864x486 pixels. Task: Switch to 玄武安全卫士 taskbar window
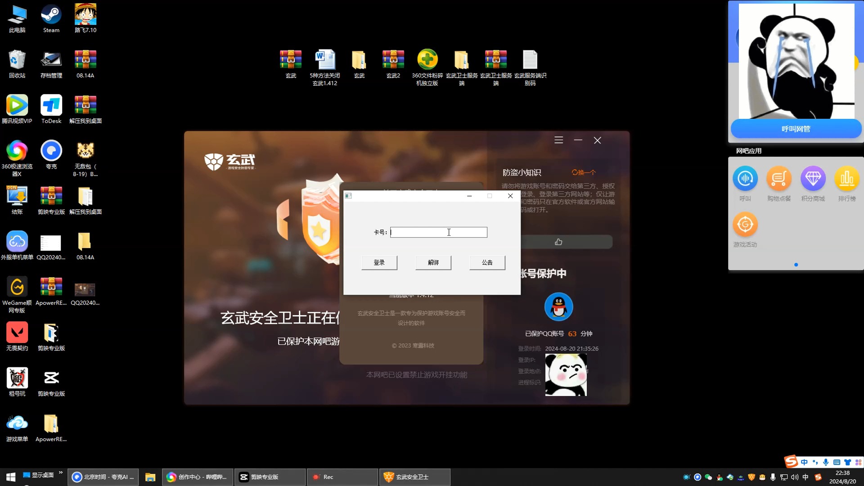414,477
